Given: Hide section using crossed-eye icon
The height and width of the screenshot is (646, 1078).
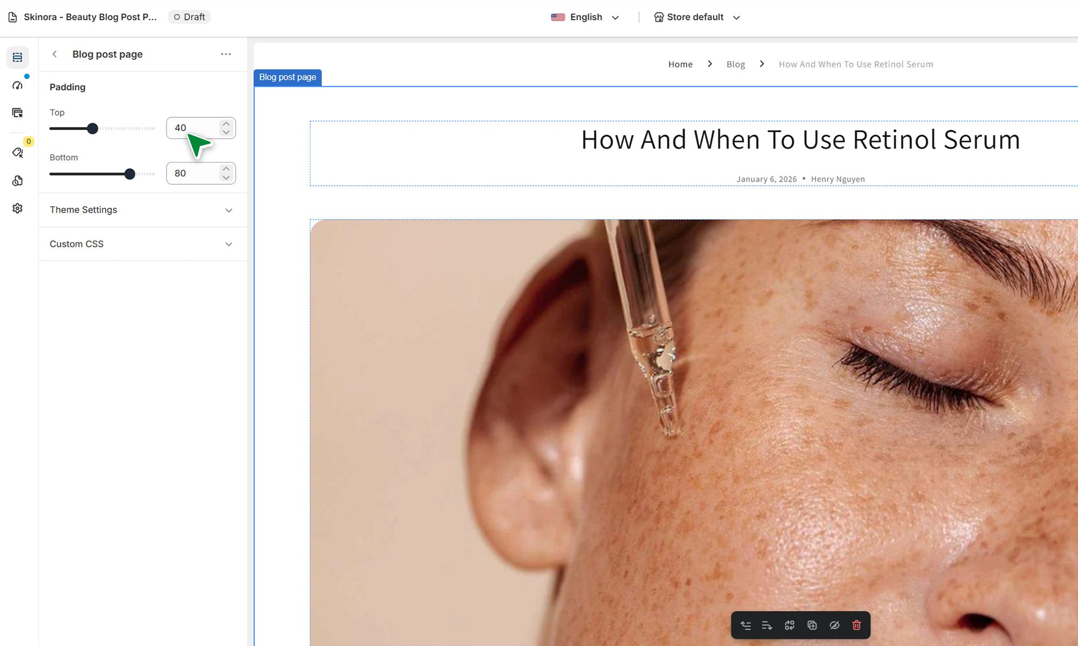Looking at the screenshot, I should coord(834,625).
